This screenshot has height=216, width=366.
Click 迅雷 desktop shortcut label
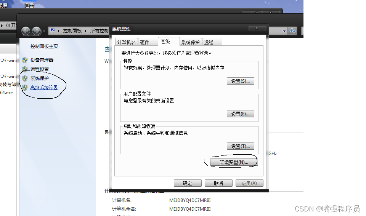point(29,5)
